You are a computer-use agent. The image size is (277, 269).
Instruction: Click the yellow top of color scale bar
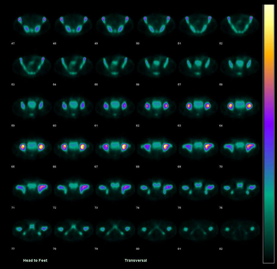[x=269, y=23]
